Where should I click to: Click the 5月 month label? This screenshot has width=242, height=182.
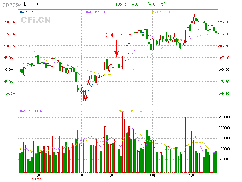click(x=192, y=175)
